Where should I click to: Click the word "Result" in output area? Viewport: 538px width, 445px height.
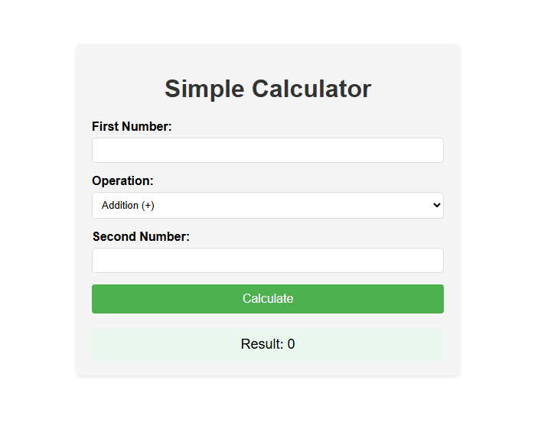click(261, 344)
